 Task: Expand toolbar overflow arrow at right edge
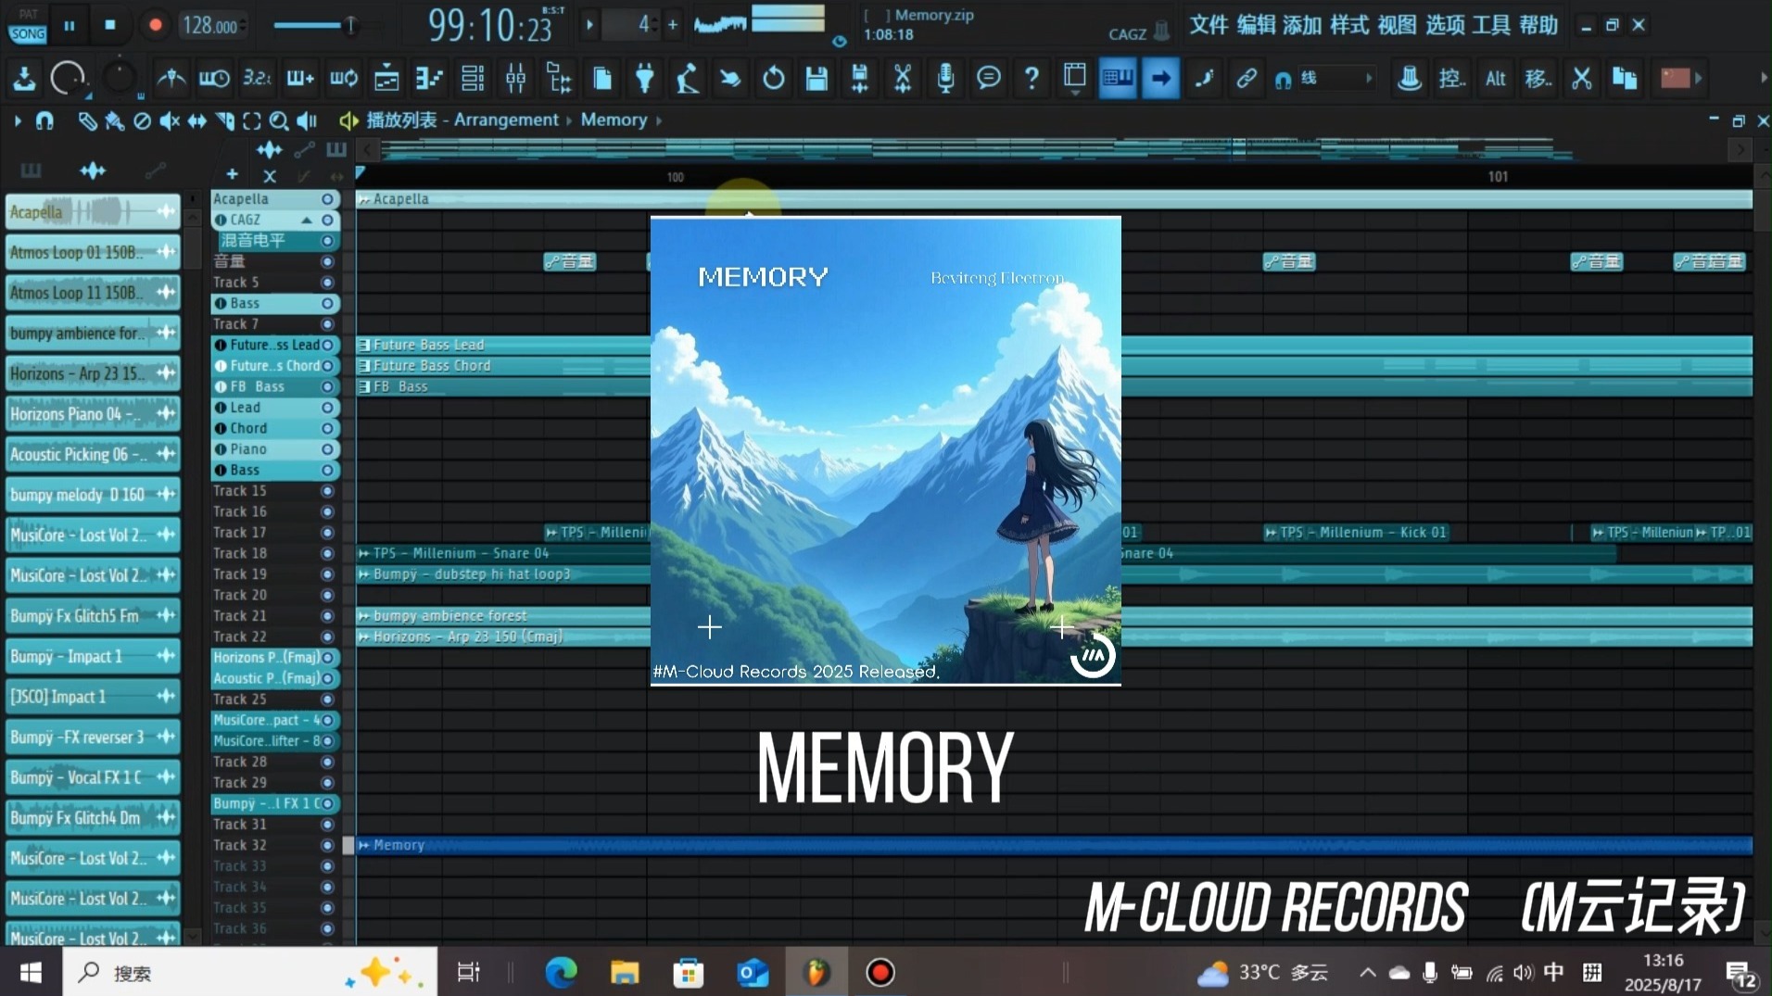click(1763, 79)
